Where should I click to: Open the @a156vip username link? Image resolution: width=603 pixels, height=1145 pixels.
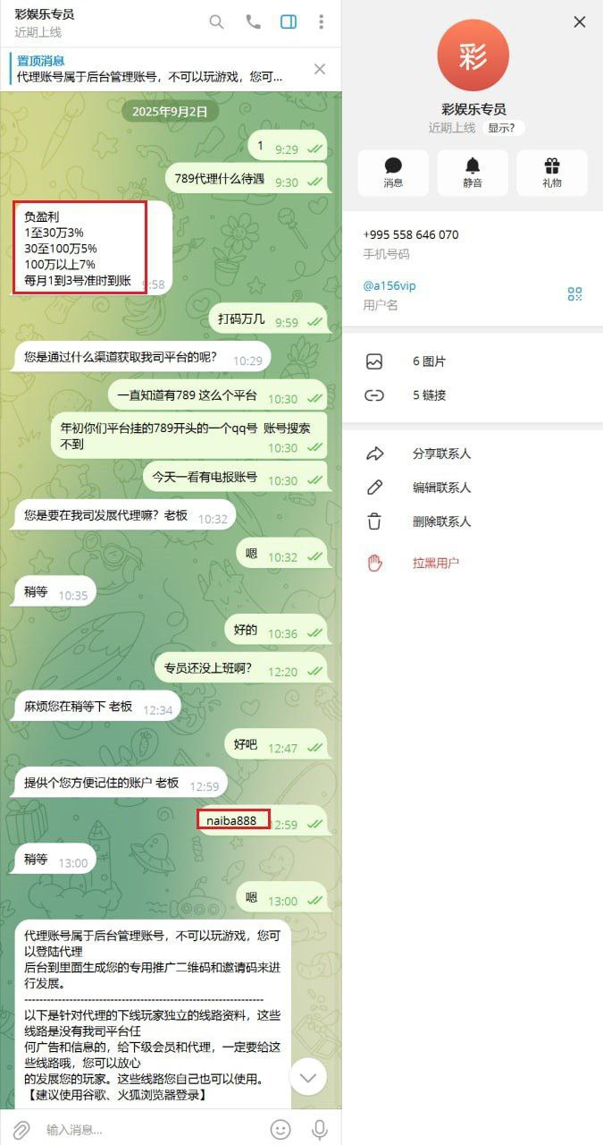tap(389, 286)
